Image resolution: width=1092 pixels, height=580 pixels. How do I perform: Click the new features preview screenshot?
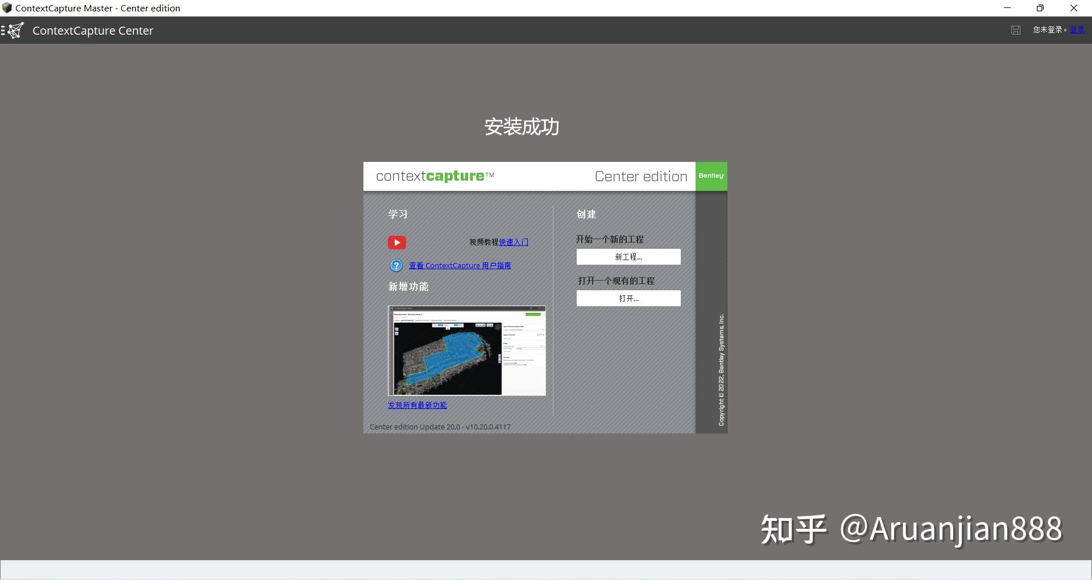466,350
